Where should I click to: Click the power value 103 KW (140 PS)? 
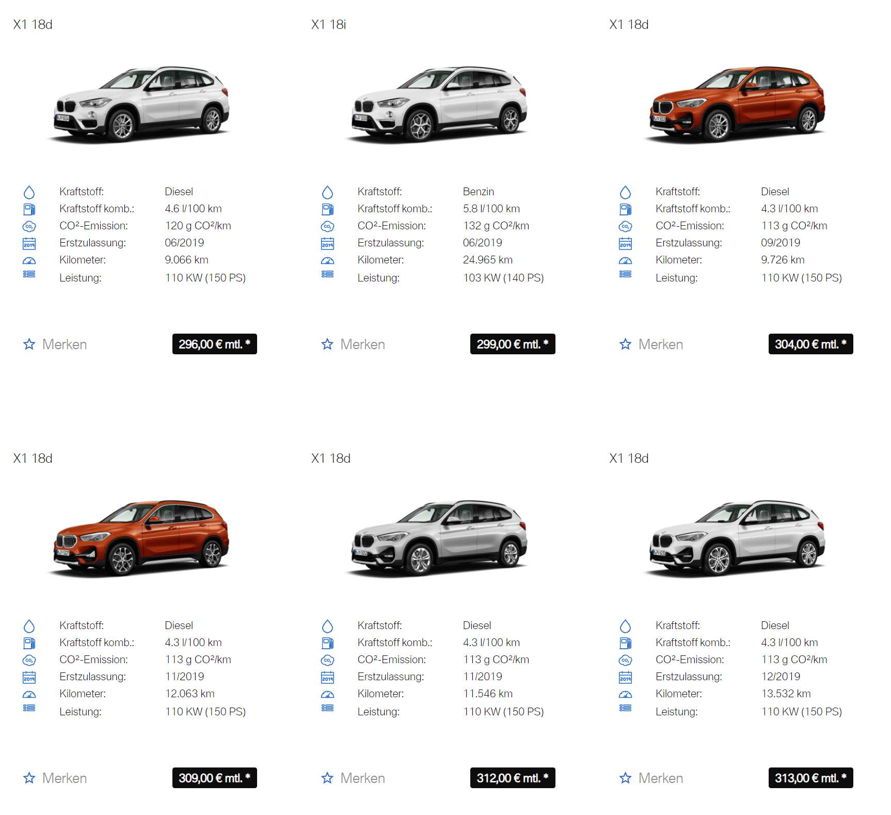(503, 278)
